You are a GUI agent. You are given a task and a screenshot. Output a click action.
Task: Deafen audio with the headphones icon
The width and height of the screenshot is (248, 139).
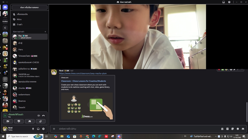coord(38,129)
